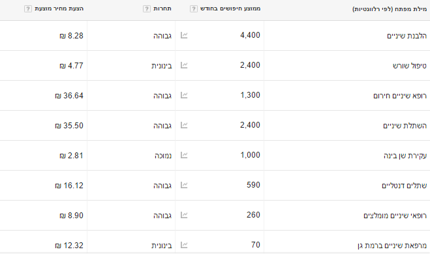The width and height of the screenshot is (430, 256).
Task: Select keyword הלבנת שיניים
Action: [407, 36]
